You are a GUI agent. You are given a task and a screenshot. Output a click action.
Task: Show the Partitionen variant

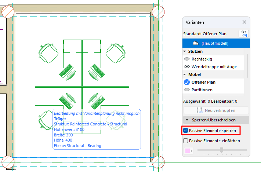187,90
